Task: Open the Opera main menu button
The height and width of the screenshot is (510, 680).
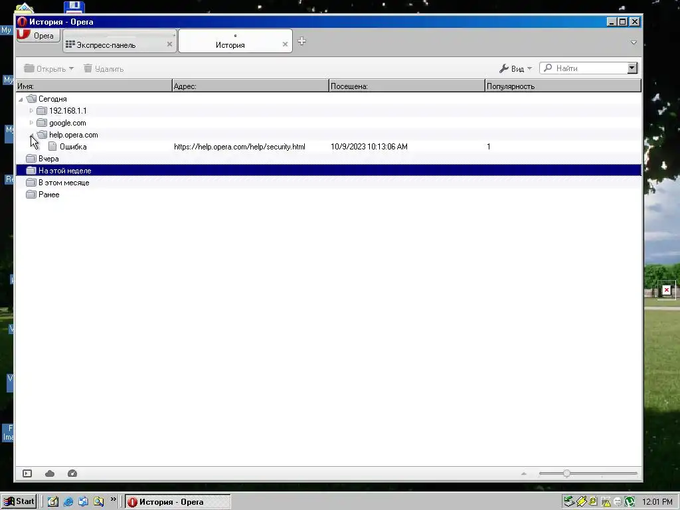Action: coord(38,36)
